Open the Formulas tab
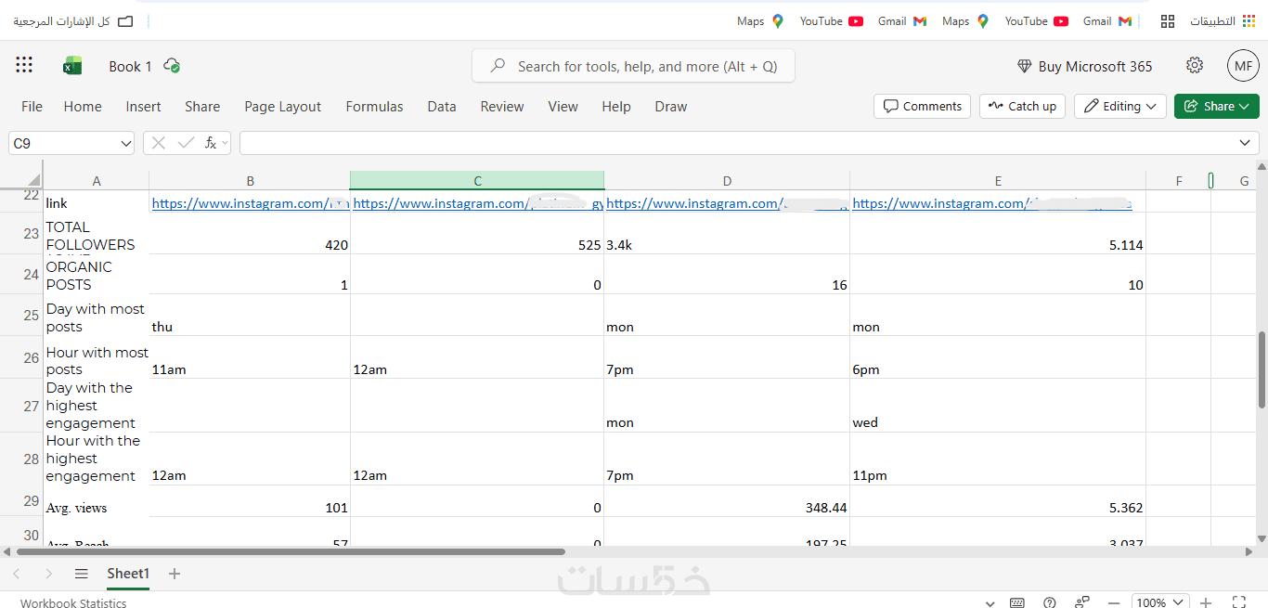 coord(374,106)
